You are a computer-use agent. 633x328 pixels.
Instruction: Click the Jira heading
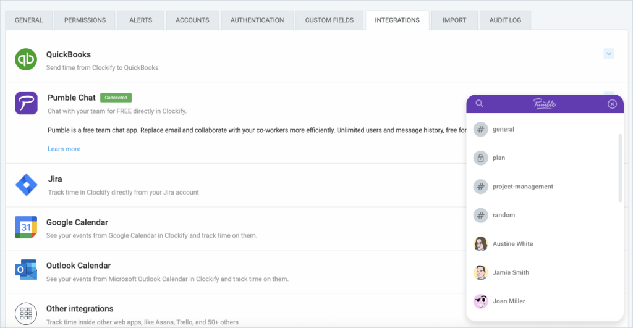coord(55,179)
